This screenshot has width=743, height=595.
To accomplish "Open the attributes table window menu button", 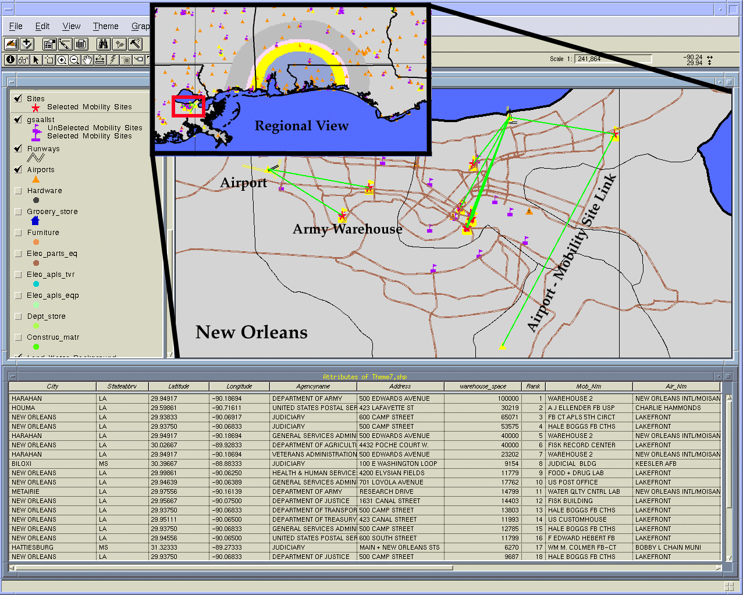I will (x=12, y=377).
